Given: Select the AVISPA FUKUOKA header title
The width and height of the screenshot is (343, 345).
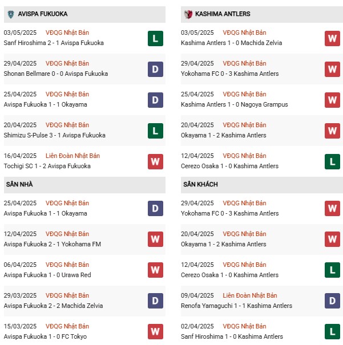Looking at the screenshot, I should coord(43,14).
